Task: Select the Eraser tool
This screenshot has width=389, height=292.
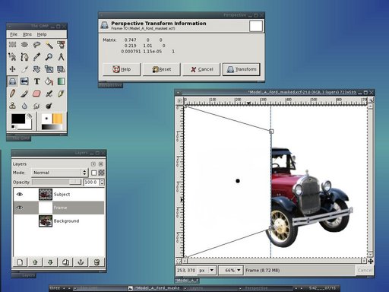Action: coord(36,94)
